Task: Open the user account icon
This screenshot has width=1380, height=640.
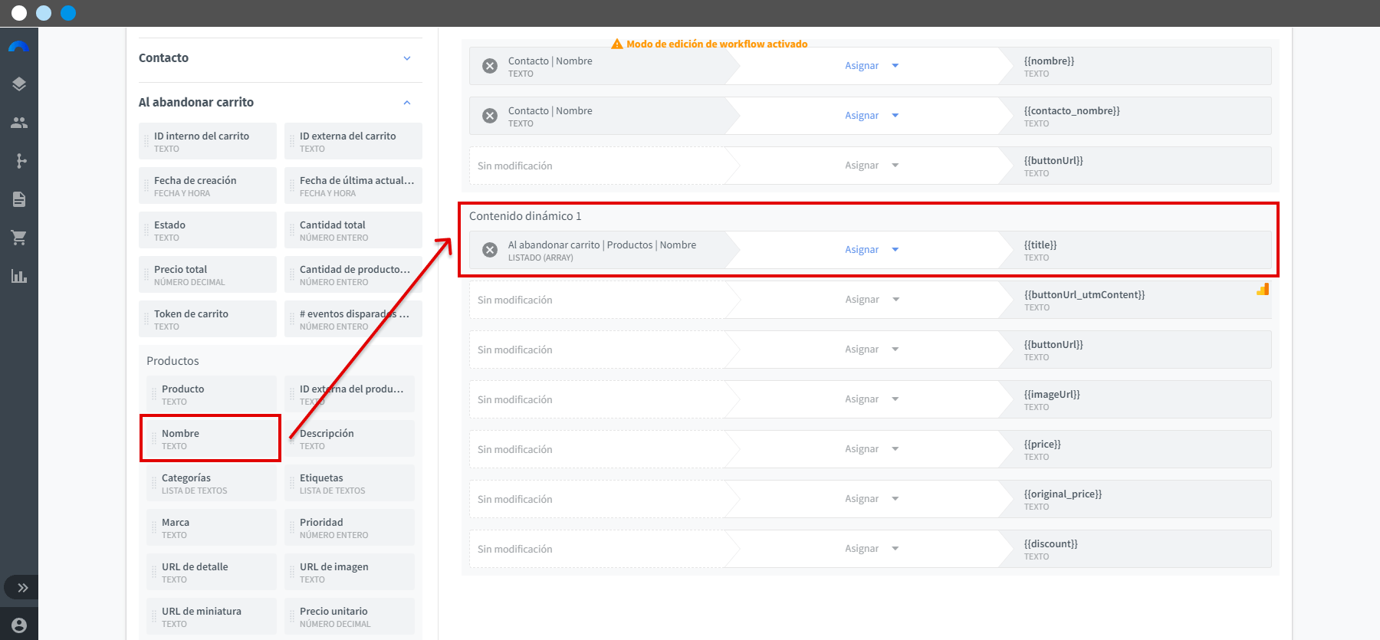Action: (19, 625)
